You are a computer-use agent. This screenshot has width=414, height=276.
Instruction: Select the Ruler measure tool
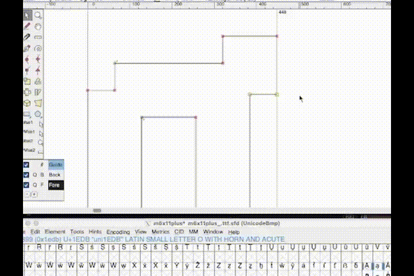tap(38, 37)
